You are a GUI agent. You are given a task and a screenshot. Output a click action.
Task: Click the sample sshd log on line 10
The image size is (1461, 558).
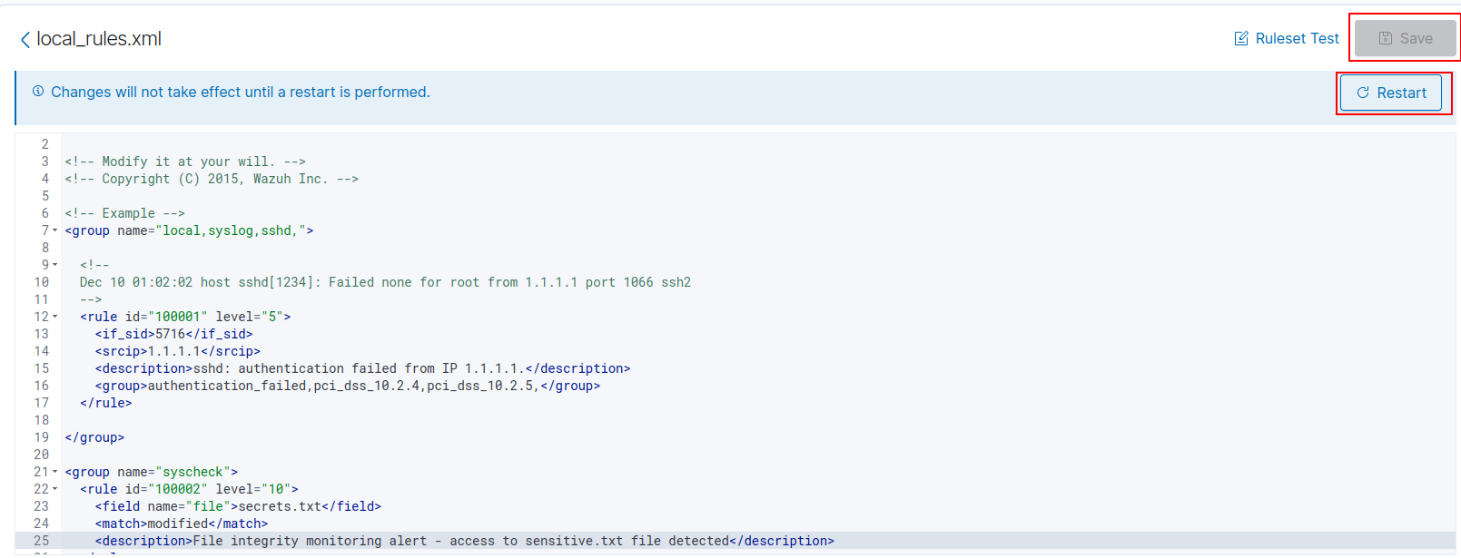(x=385, y=282)
